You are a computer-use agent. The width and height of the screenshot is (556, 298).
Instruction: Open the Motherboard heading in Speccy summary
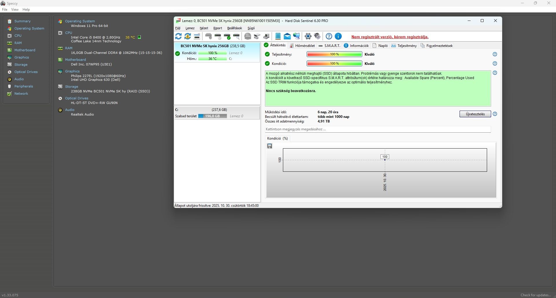click(75, 60)
